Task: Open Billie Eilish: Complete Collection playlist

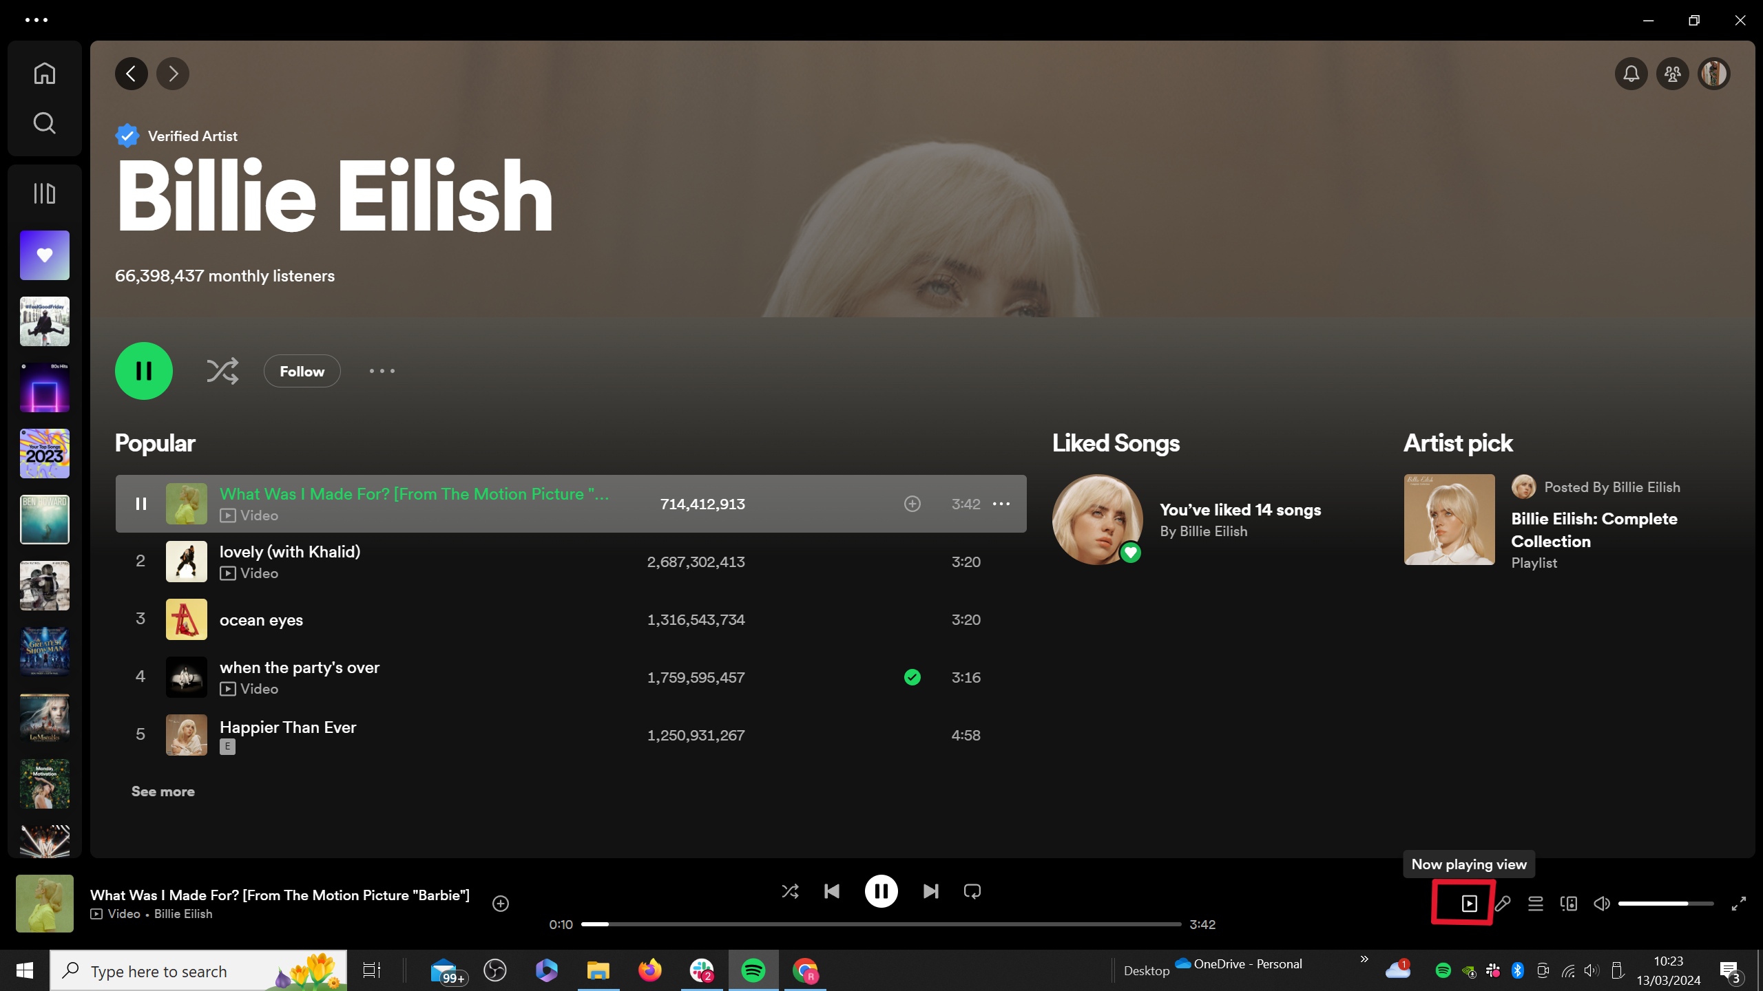Action: (x=1594, y=530)
